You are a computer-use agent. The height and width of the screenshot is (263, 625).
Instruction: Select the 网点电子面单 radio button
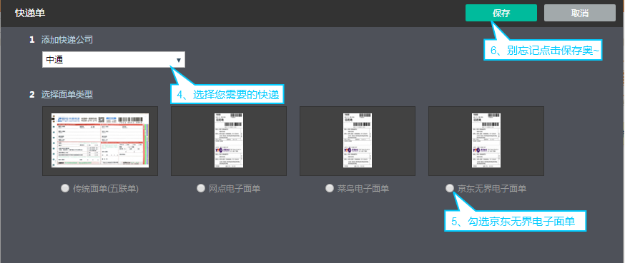coord(201,188)
